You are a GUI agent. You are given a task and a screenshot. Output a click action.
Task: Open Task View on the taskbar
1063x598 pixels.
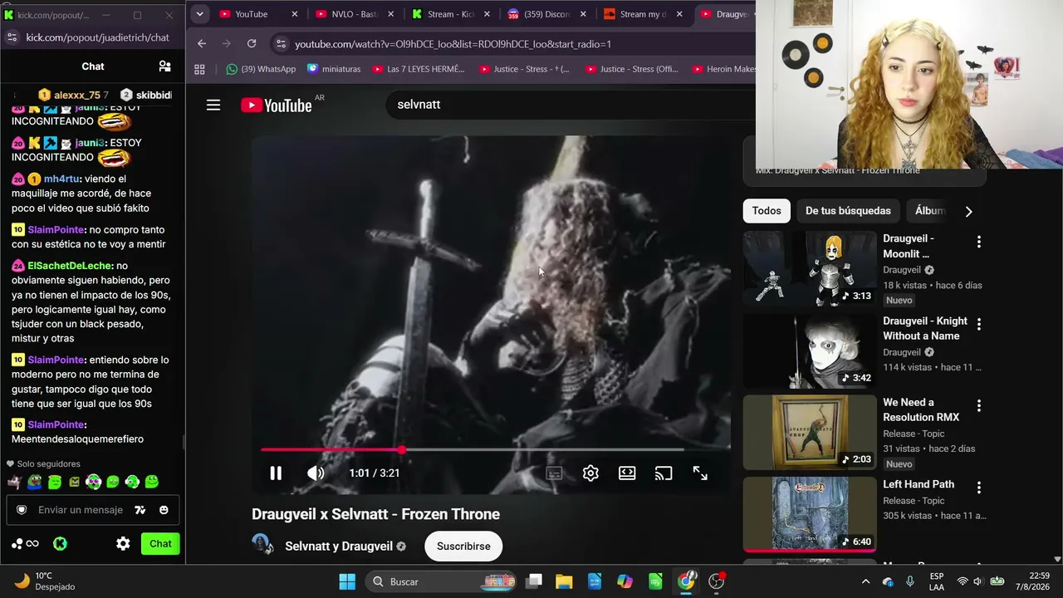point(534,581)
